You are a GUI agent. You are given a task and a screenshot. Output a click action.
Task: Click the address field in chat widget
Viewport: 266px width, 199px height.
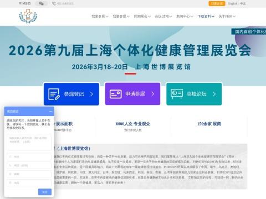point(29,182)
